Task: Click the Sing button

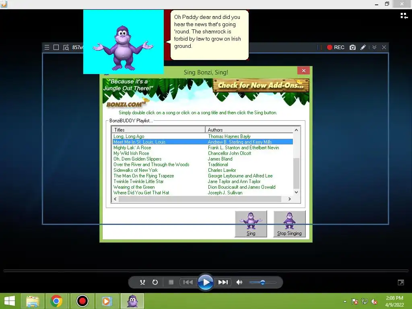Action: (251, 224)
